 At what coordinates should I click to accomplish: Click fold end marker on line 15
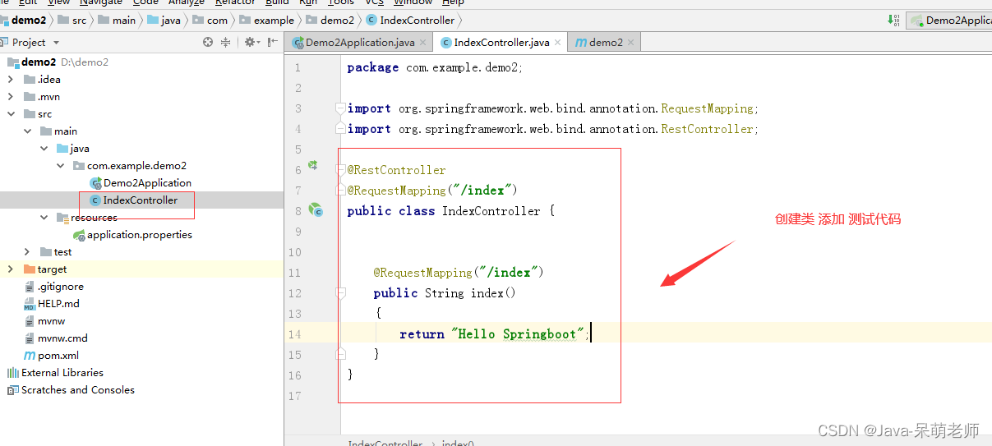pyautogui.click(x=340, y=354)
